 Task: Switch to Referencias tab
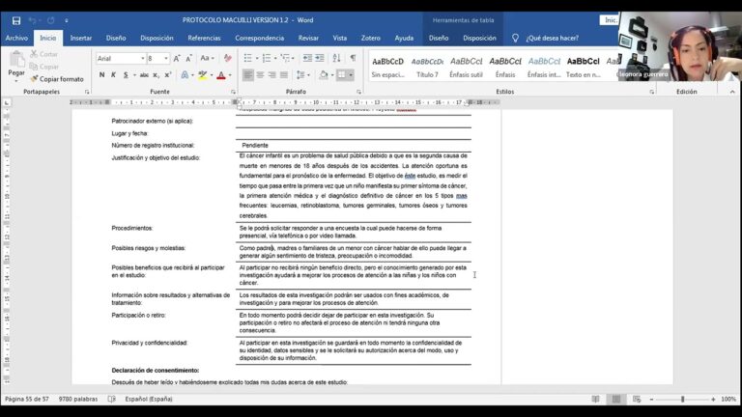(x=205, y=38)
